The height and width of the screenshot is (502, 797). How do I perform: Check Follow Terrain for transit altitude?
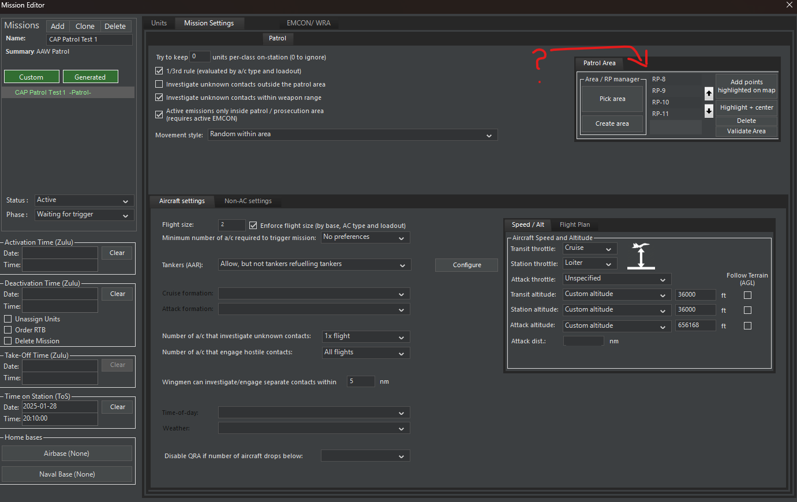(747, 295)
